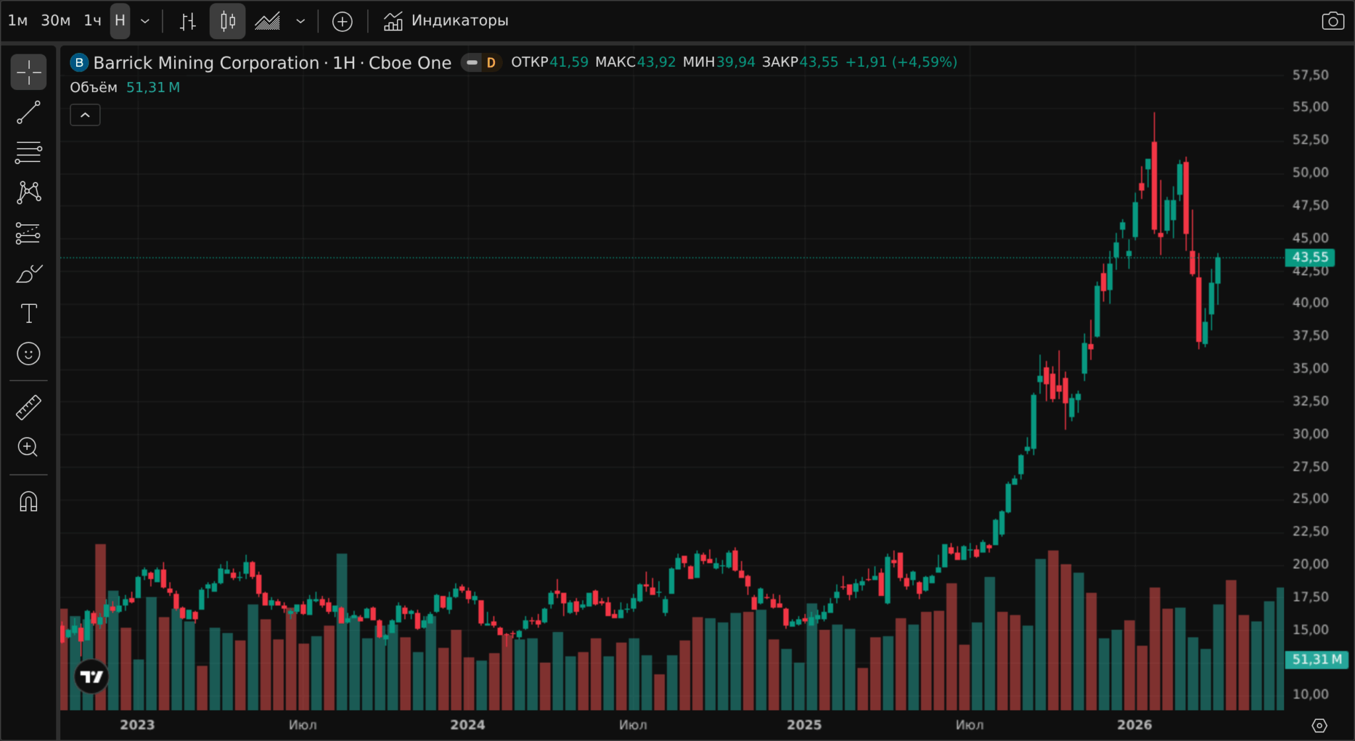This screenshot has height=741, width=1355.
Task: Select the ruler measure tool
Action: [28, 408]
